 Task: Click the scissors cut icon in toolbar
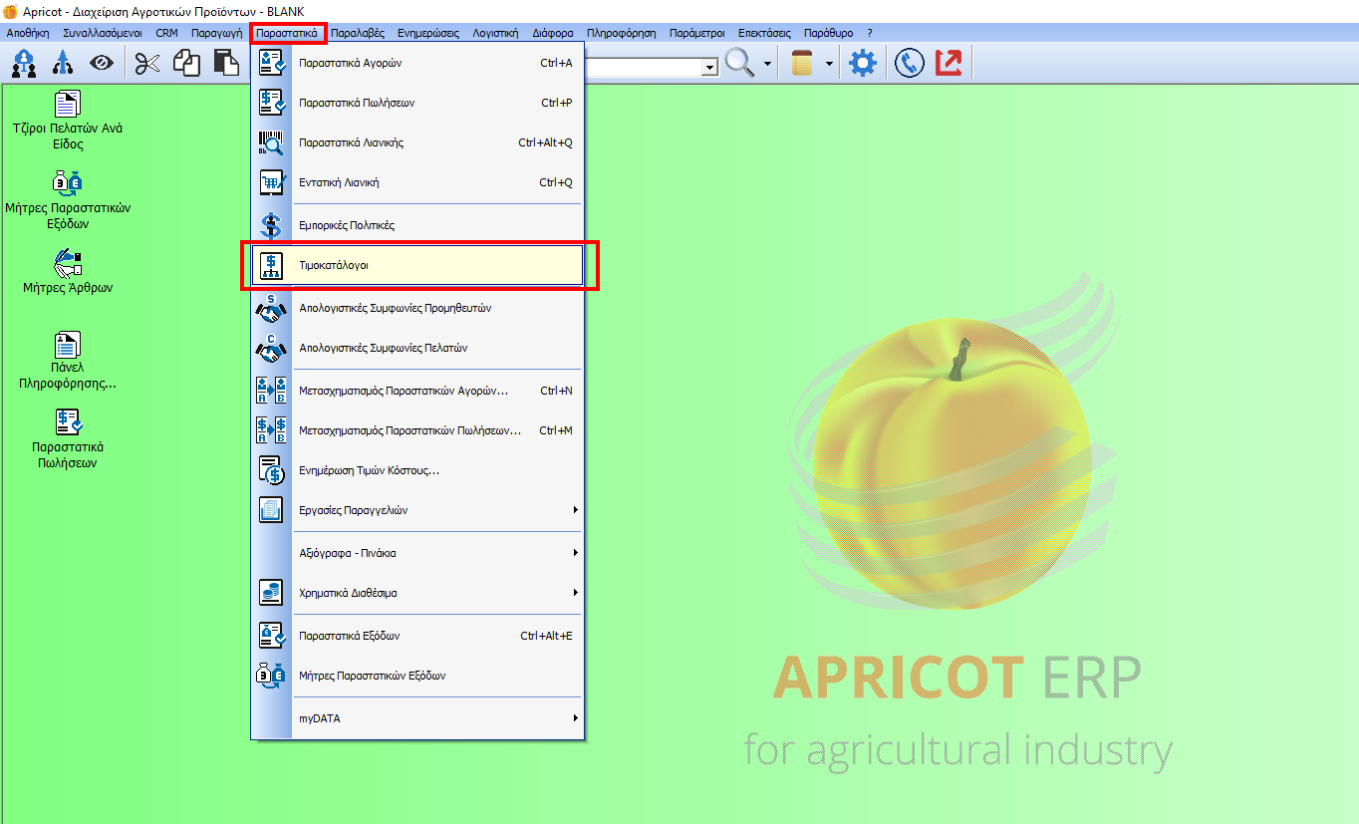click(147, 64)
